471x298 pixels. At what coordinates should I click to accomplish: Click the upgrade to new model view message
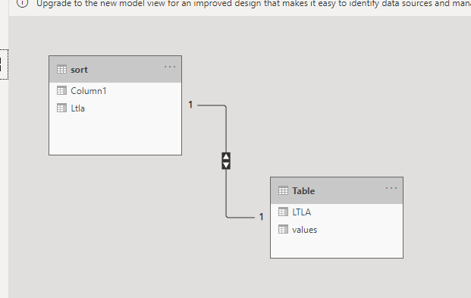click(253, 4)
